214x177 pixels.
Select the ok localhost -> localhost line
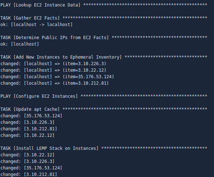(37, 25)
